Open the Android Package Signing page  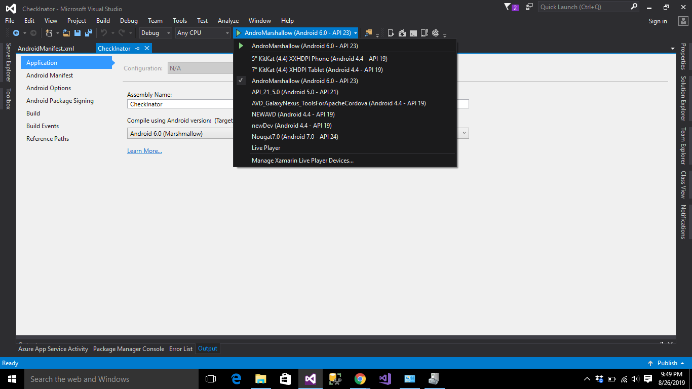click(x=60, y=101)
